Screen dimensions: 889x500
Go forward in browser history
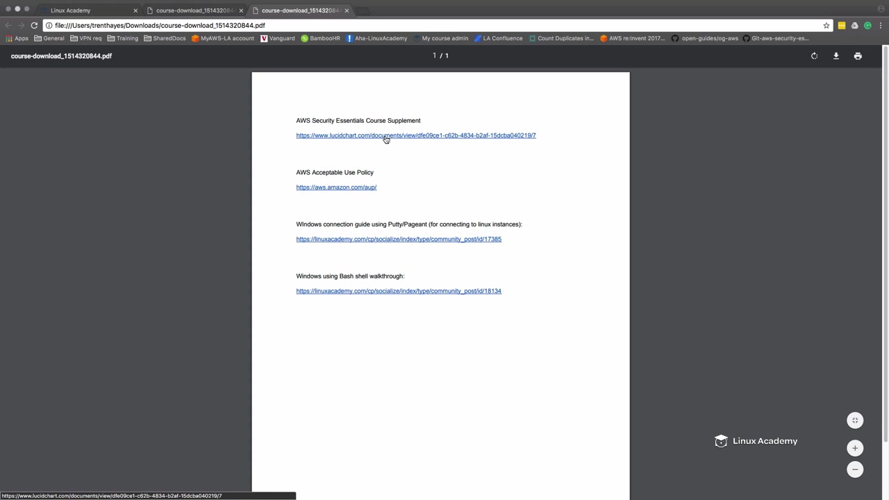coord(21,25)
